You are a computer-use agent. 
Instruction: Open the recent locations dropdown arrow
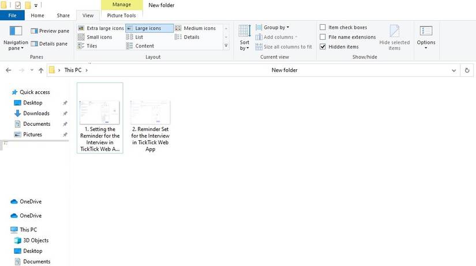[x=32, y=70]
